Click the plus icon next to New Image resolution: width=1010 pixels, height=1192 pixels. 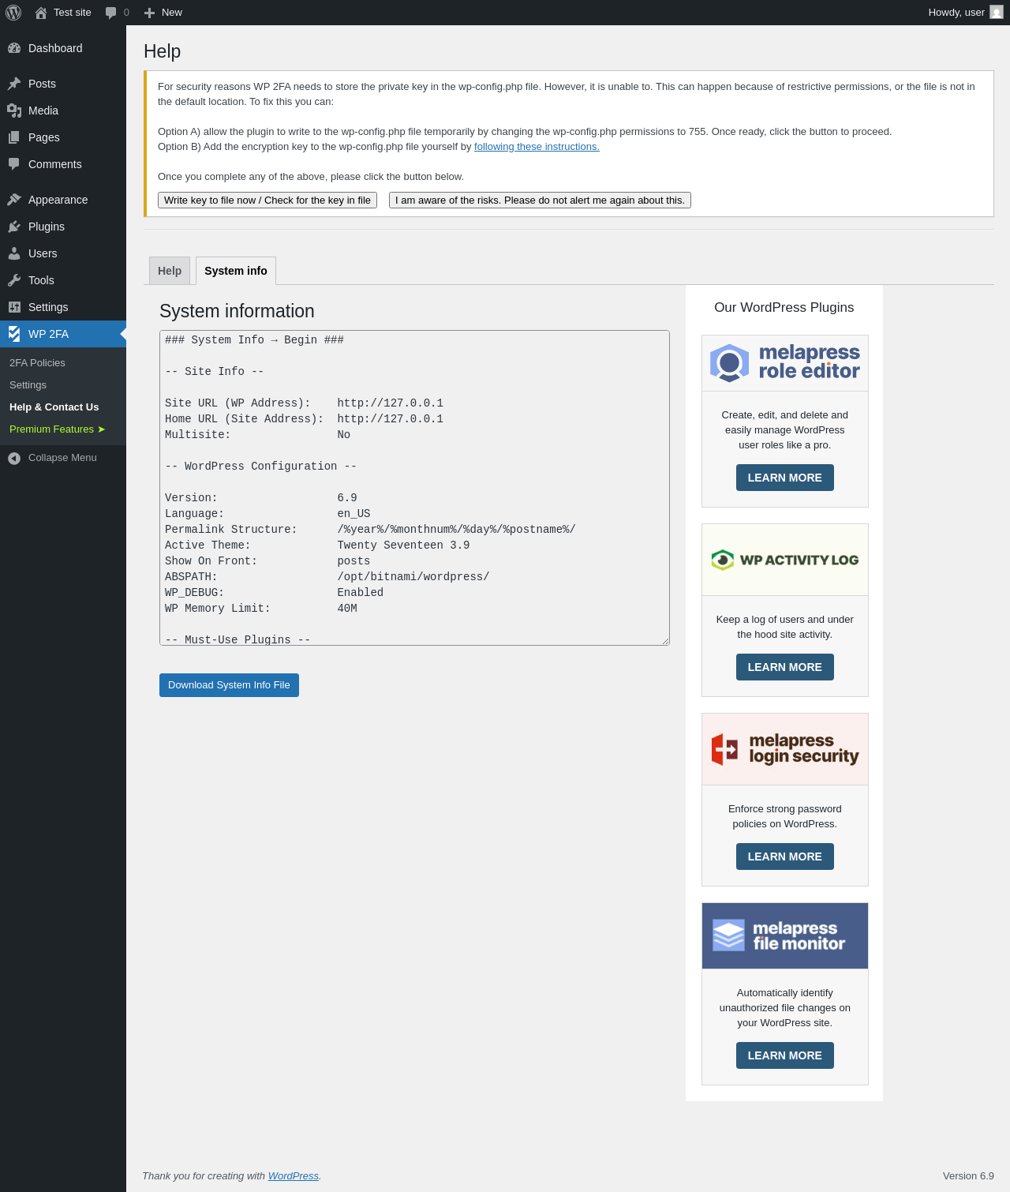coord(149,13)
